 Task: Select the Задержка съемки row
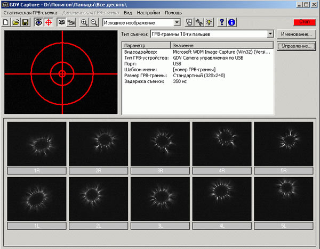[x=197, y=81]
